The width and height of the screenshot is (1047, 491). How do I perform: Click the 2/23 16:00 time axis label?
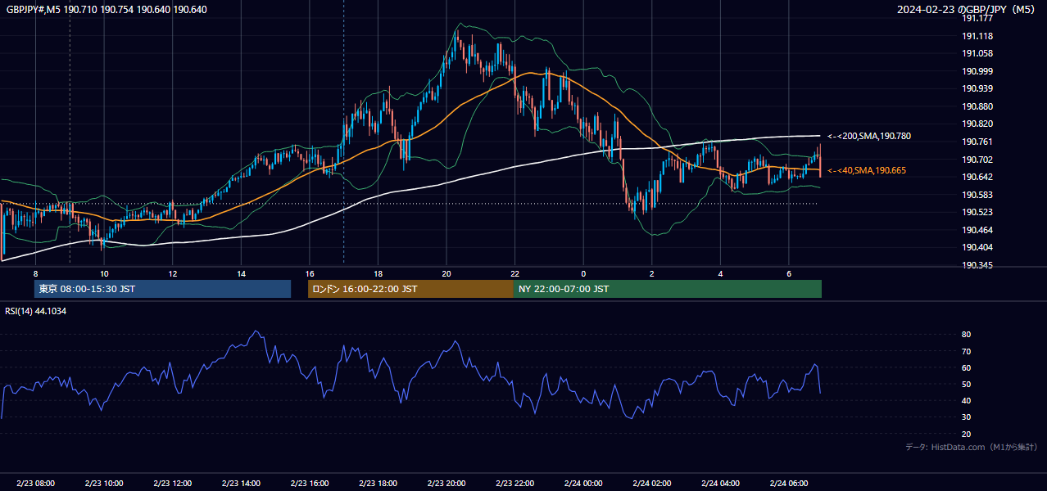310,484
